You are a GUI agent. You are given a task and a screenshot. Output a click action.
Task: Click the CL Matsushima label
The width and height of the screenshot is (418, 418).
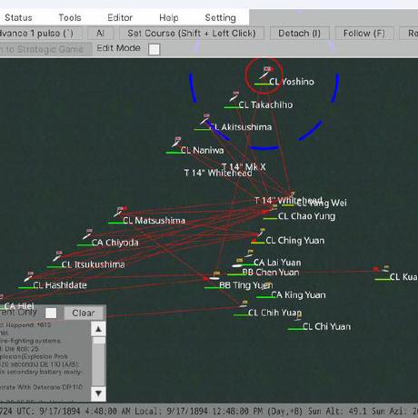(154, 221)
